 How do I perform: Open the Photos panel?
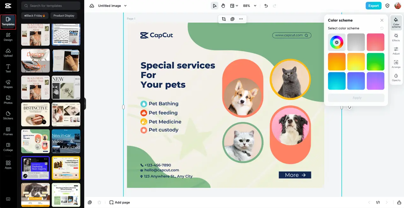pos(8,100)
